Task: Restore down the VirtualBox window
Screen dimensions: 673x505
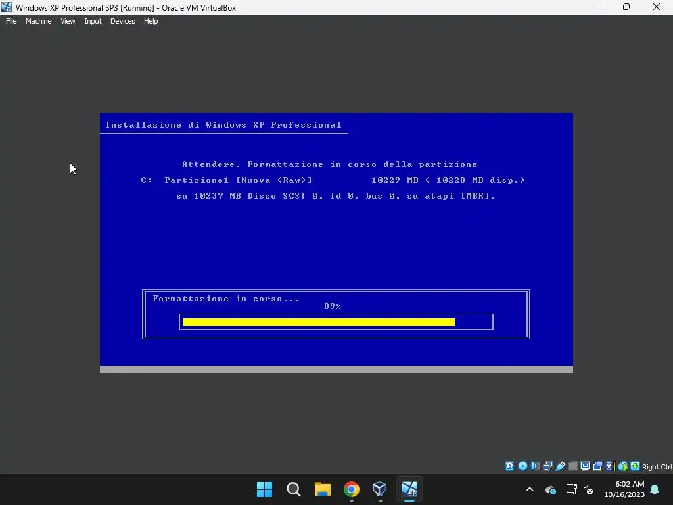Action: pyautogui.click(x=626, y=7)
